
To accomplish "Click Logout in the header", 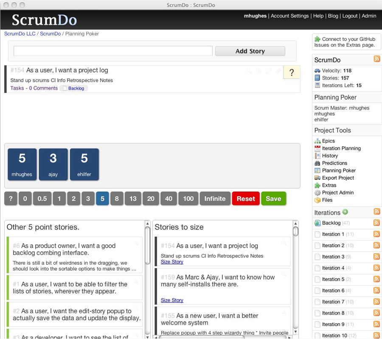I will (x=350, y=16).
